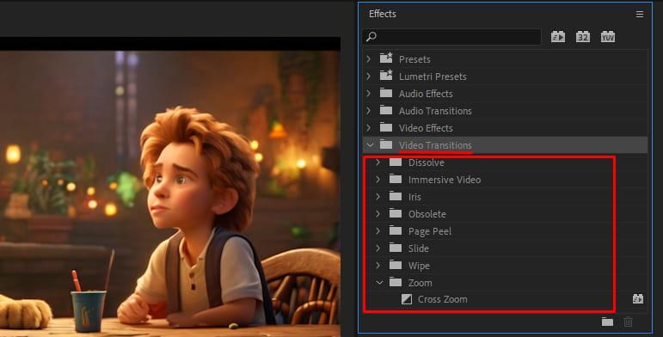This screenshot has width=663, height=337.
Task: Click the Slide folder icon
Action: 396,248
